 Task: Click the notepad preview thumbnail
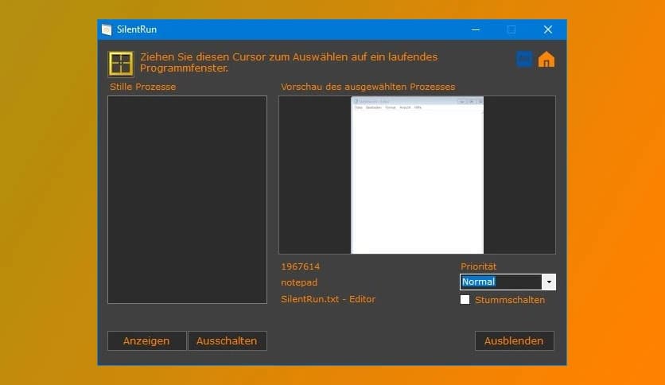pos(417,175)
